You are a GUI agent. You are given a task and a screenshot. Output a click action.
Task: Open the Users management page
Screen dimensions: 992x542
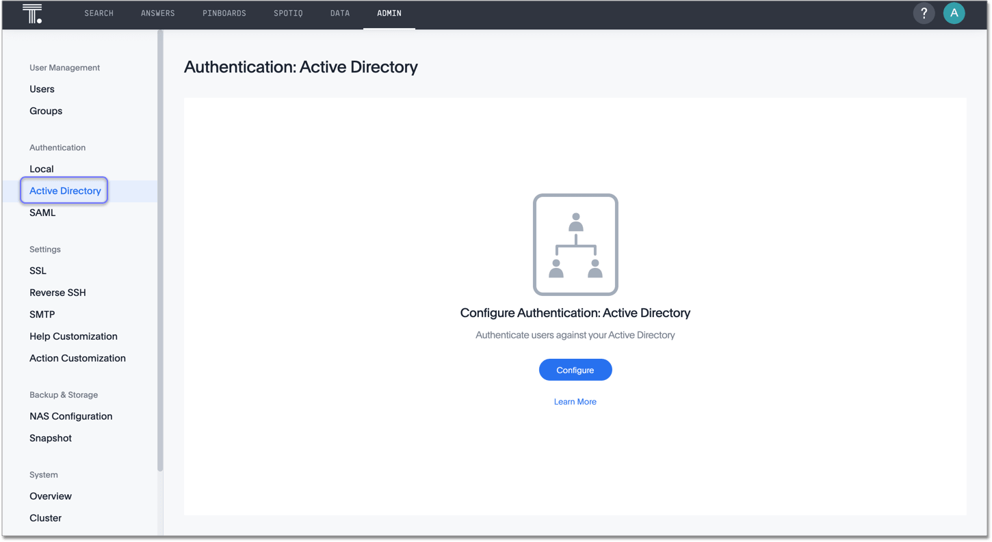[42, 89]
